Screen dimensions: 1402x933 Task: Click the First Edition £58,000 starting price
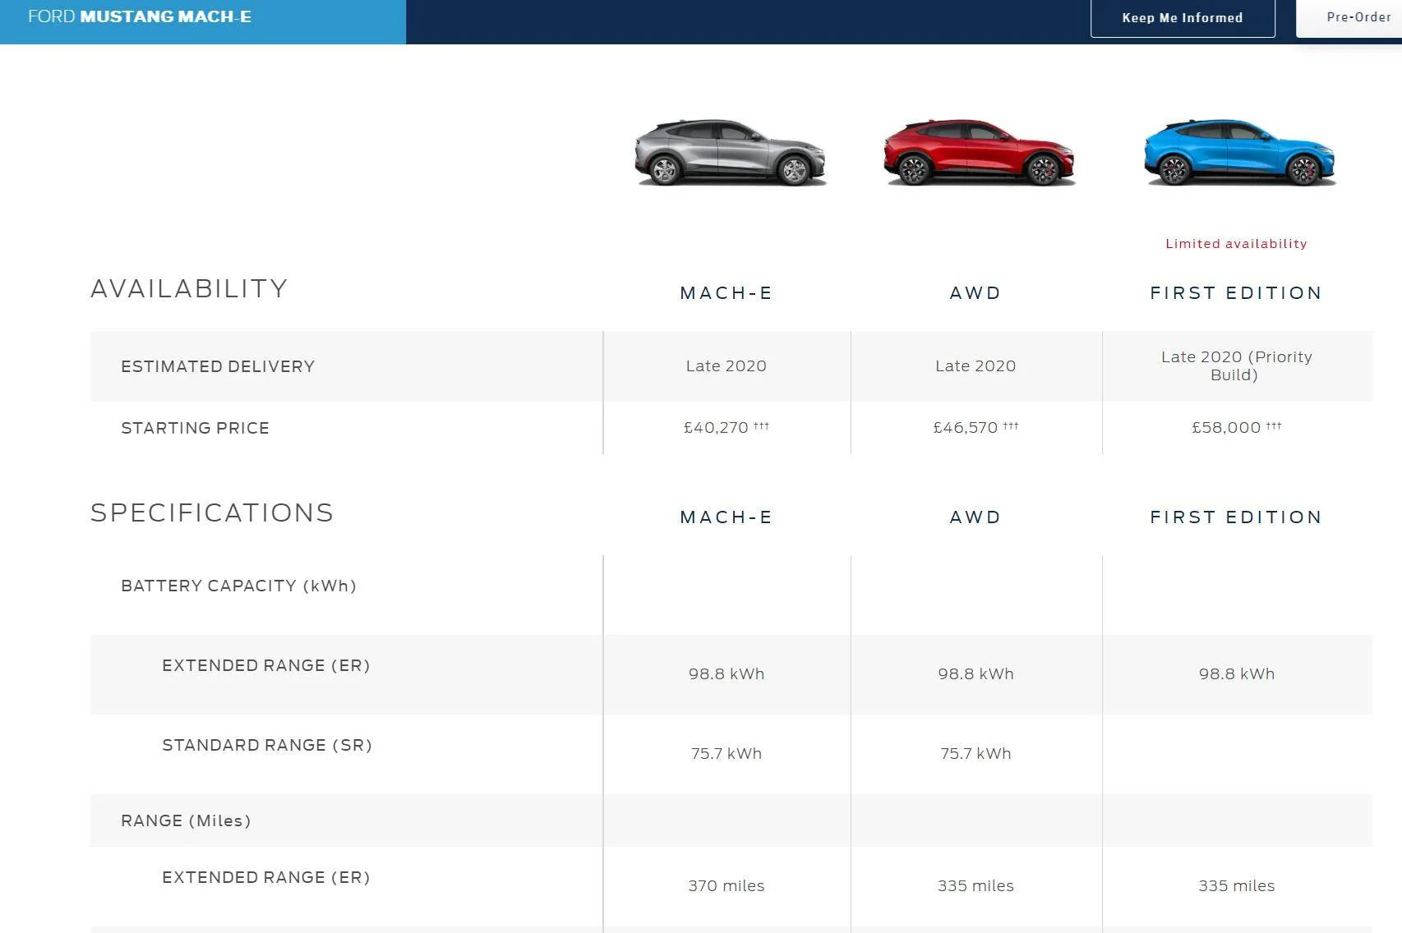pos(1236,428)
